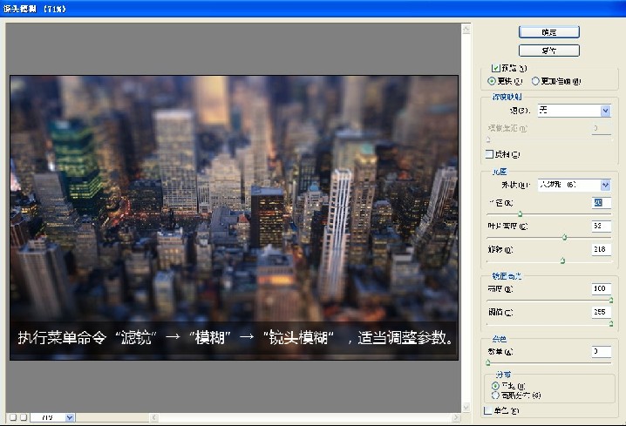The height and width of the screenshot is (426, 626).
Task: Enable the 单色 (Monochromatic) checkbox
Action: coord(488,409)
